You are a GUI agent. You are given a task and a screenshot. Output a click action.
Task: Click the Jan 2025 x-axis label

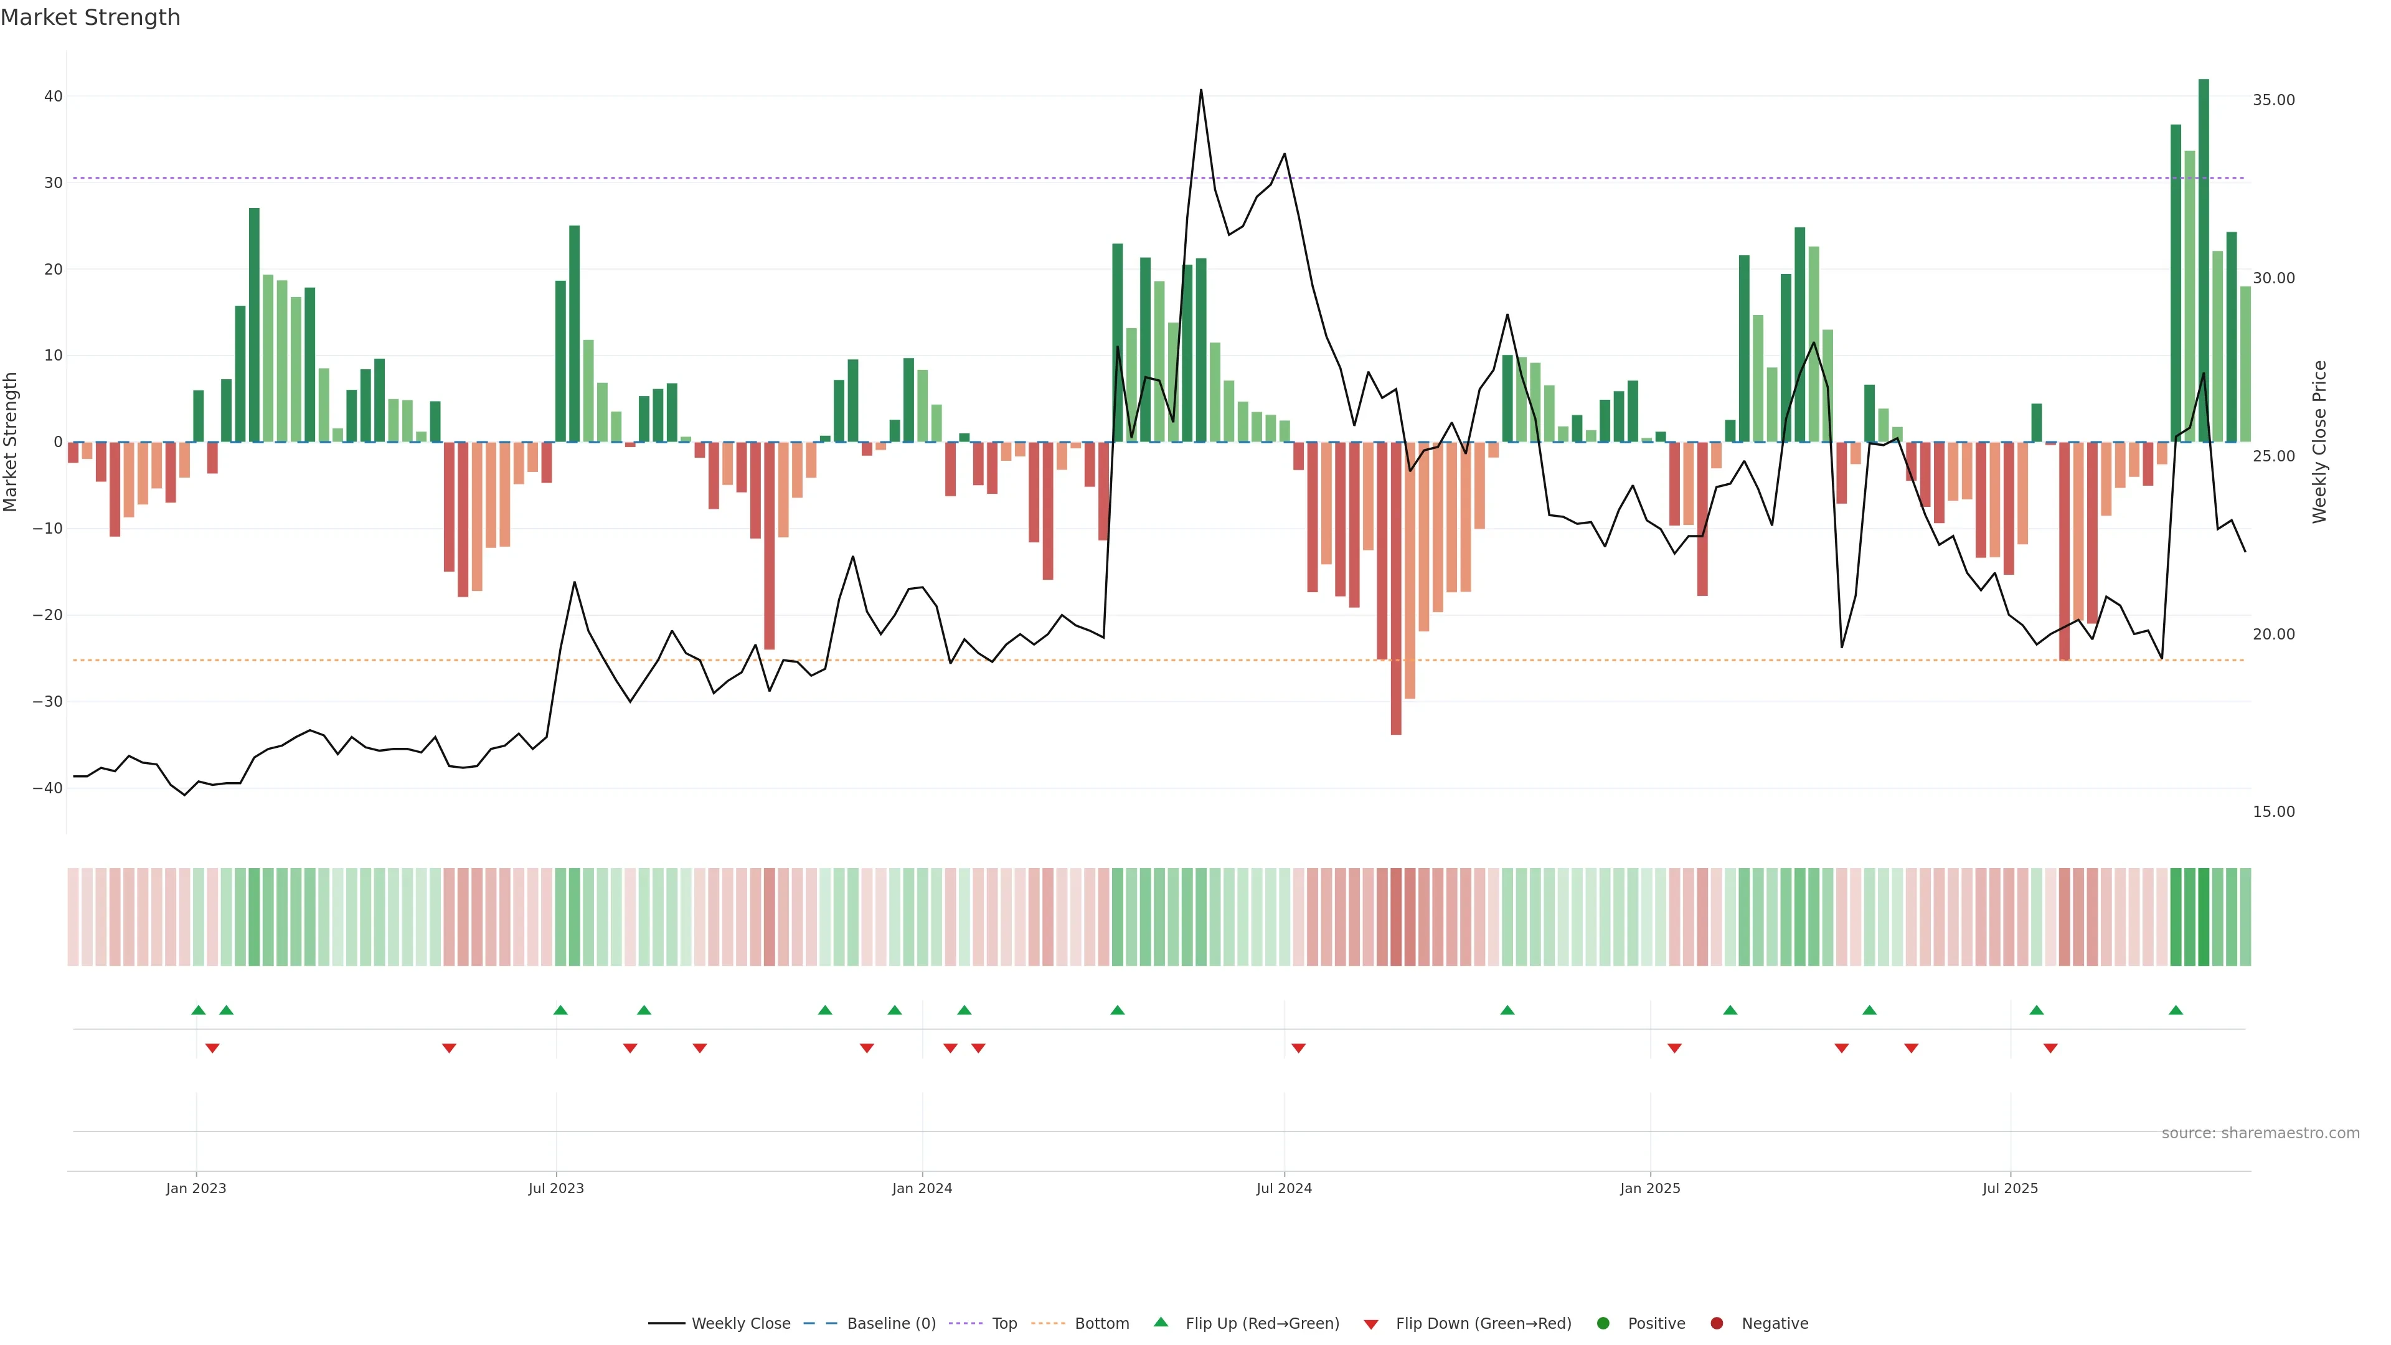coord(1649,1188)
